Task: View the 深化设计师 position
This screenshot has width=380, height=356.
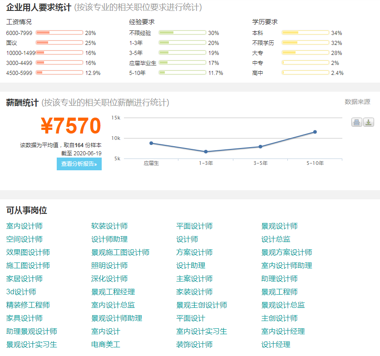Action: (109, 278)
